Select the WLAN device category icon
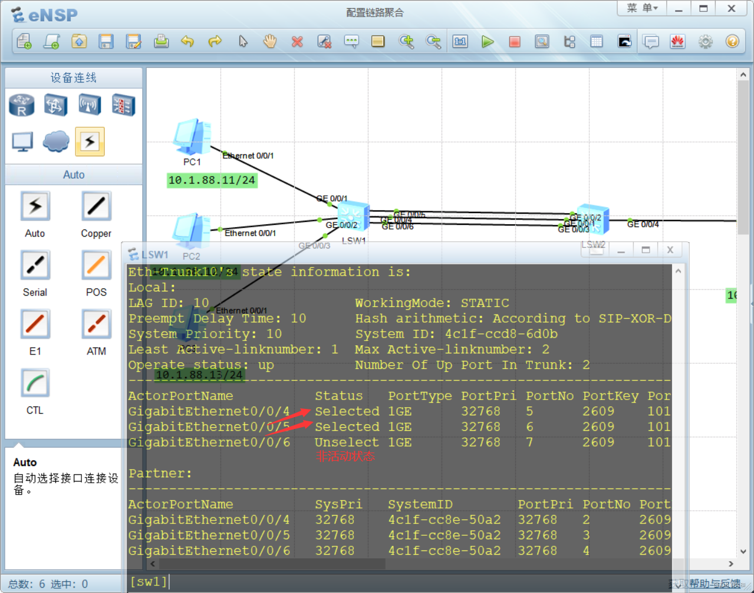Screen dimensions: 754x593 click(90, 105)
